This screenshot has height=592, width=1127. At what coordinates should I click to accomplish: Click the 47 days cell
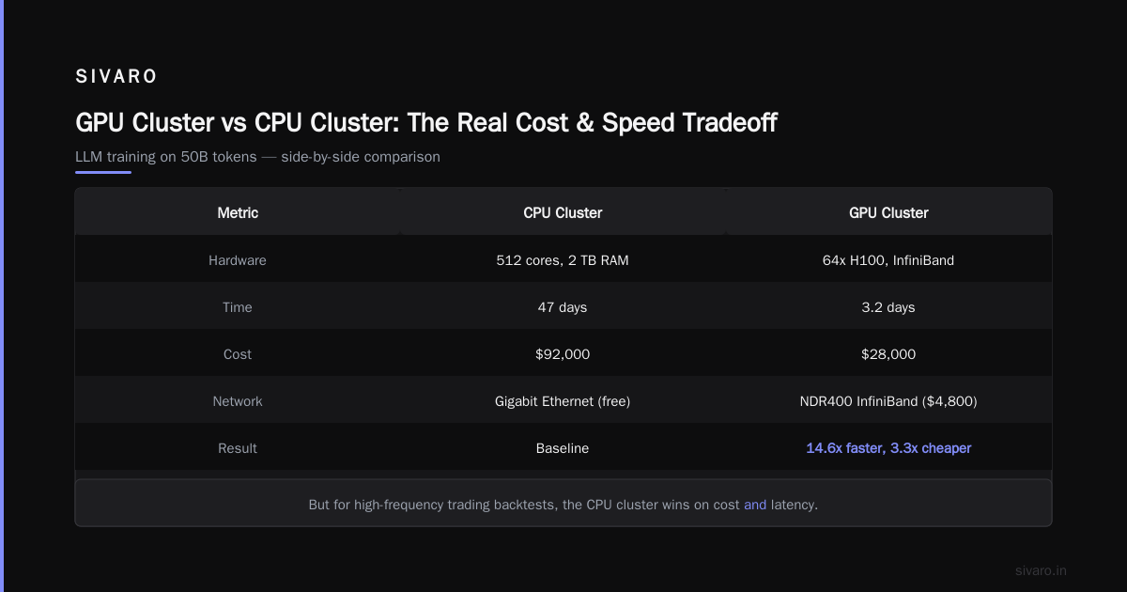click(x=563, y=307)
